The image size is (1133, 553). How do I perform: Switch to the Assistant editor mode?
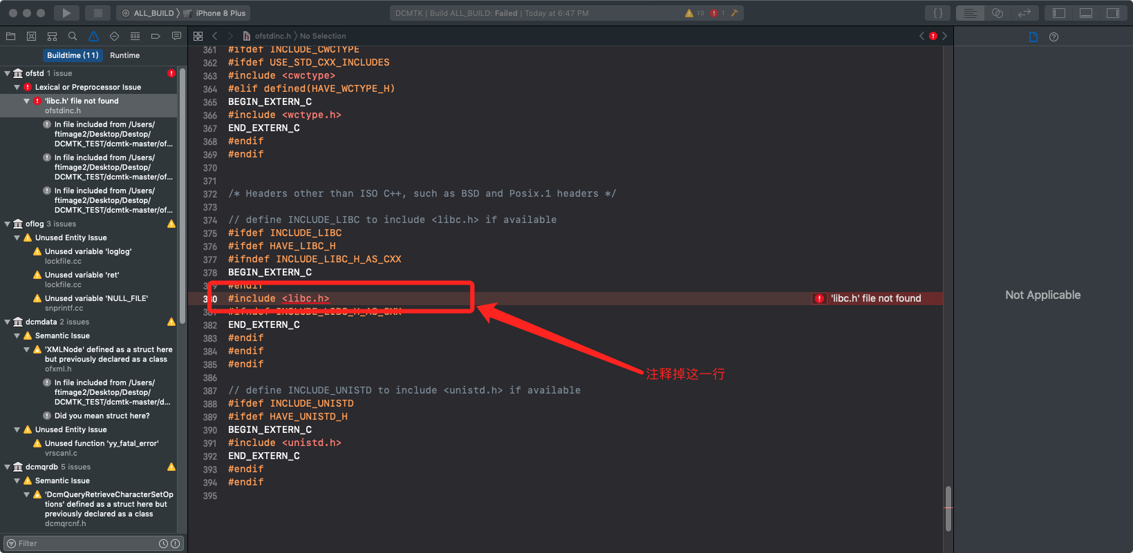click(x=997, y=12)
